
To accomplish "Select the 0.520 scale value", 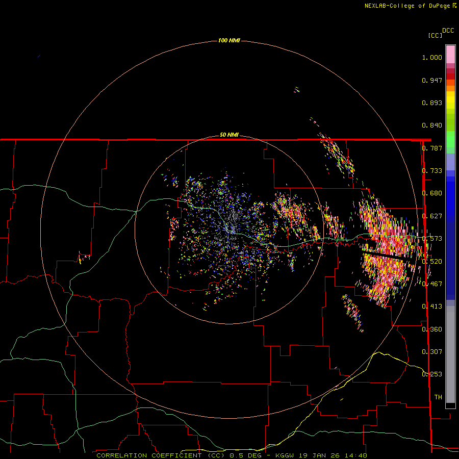I will pyautogui.click(x=432, y=261).
